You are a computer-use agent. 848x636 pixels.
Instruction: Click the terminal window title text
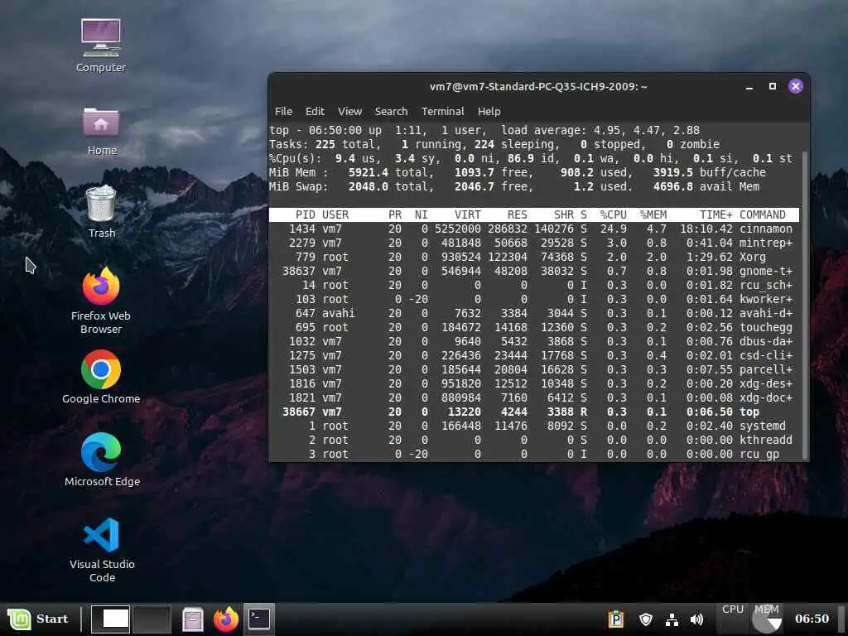tap(538, 86)
